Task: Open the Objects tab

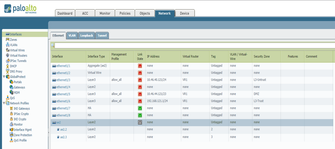Action: tap(145, 13)
